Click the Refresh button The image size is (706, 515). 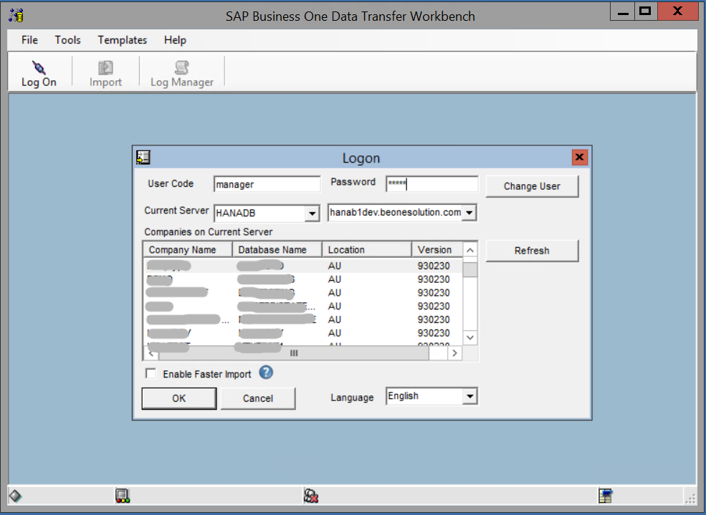coord(533,251)
